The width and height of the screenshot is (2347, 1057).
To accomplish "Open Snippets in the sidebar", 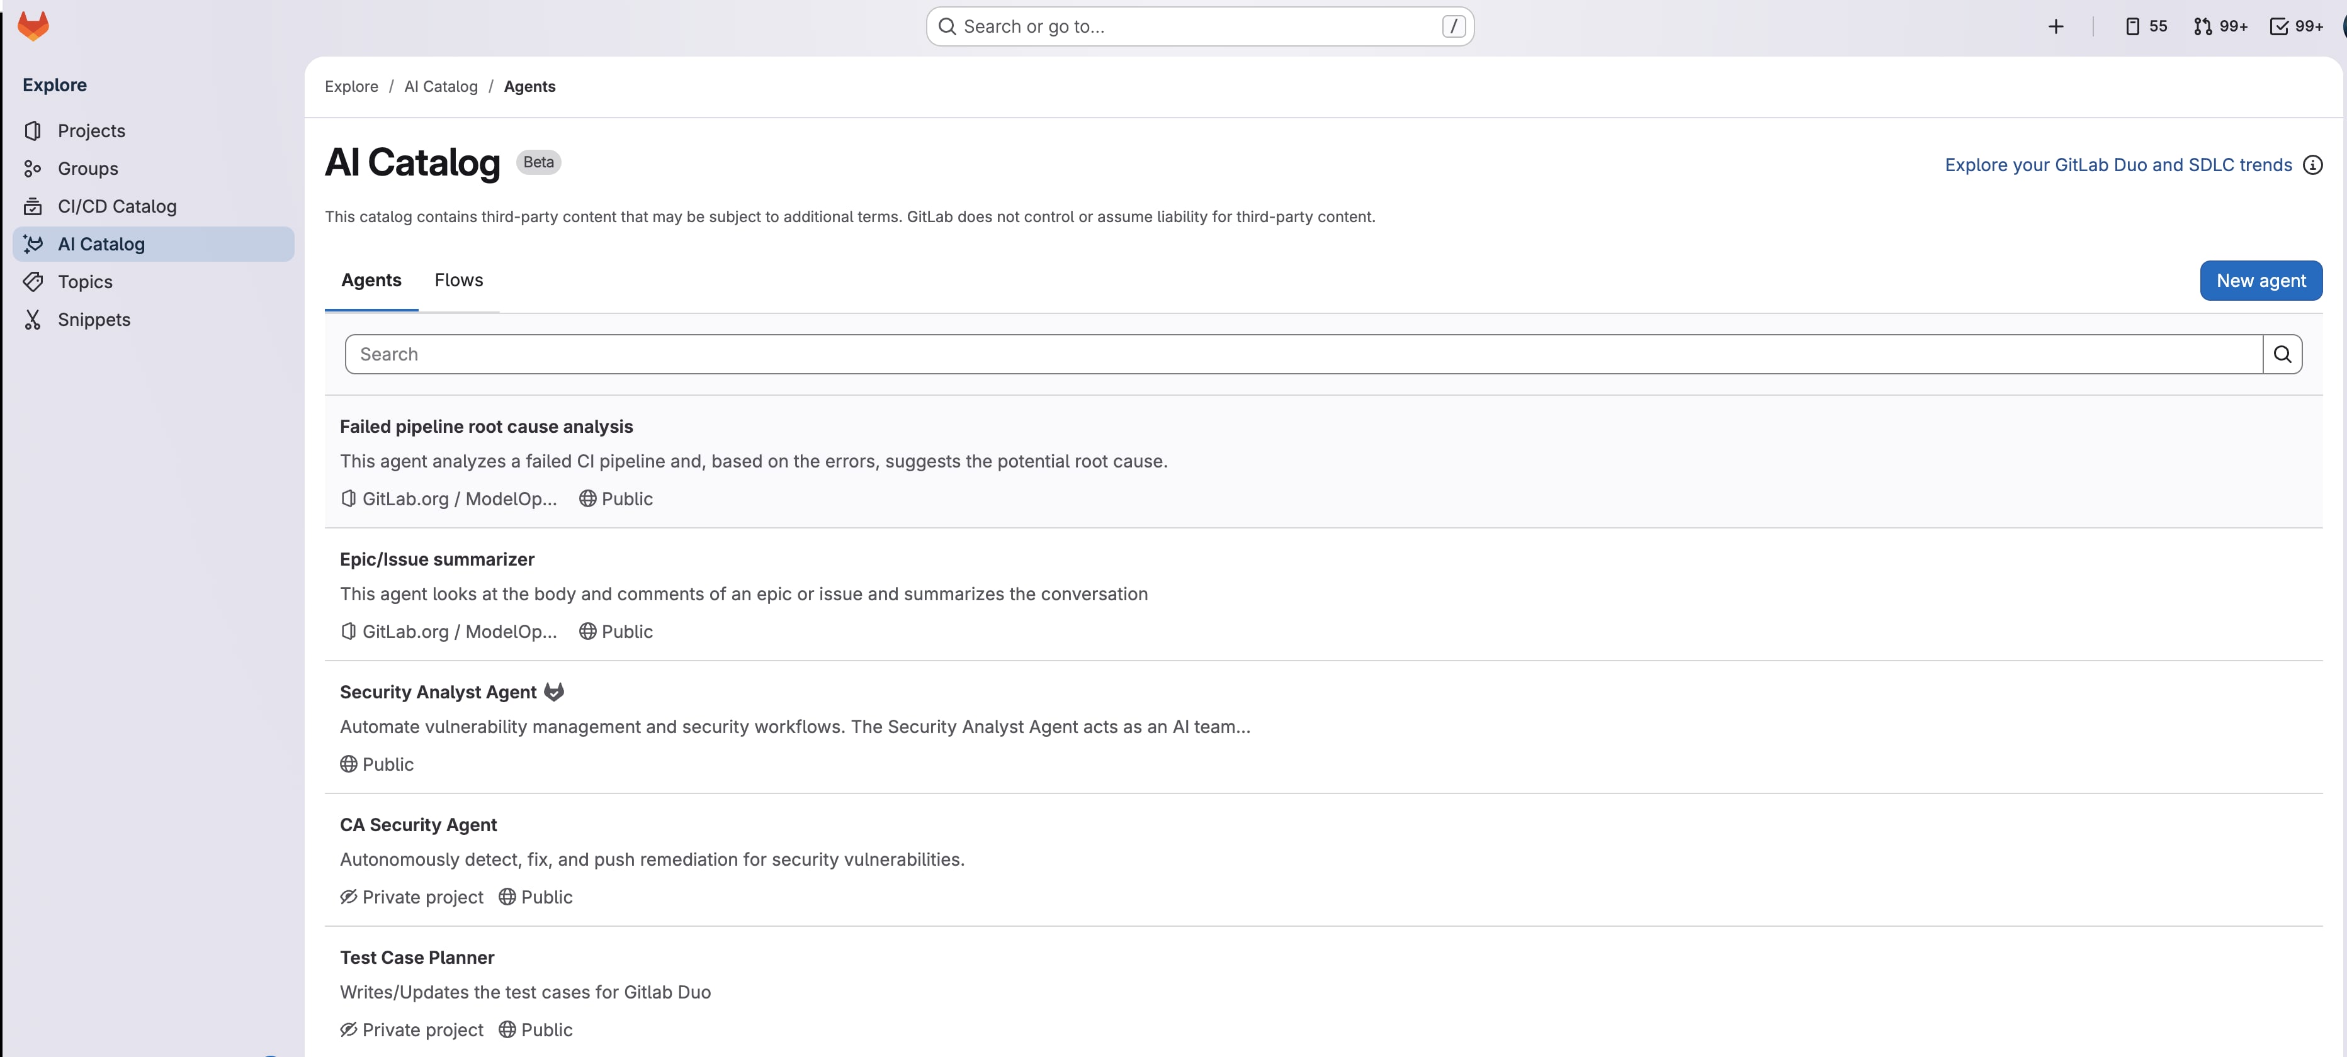I will pyautogui.click(x=94, y=320).
